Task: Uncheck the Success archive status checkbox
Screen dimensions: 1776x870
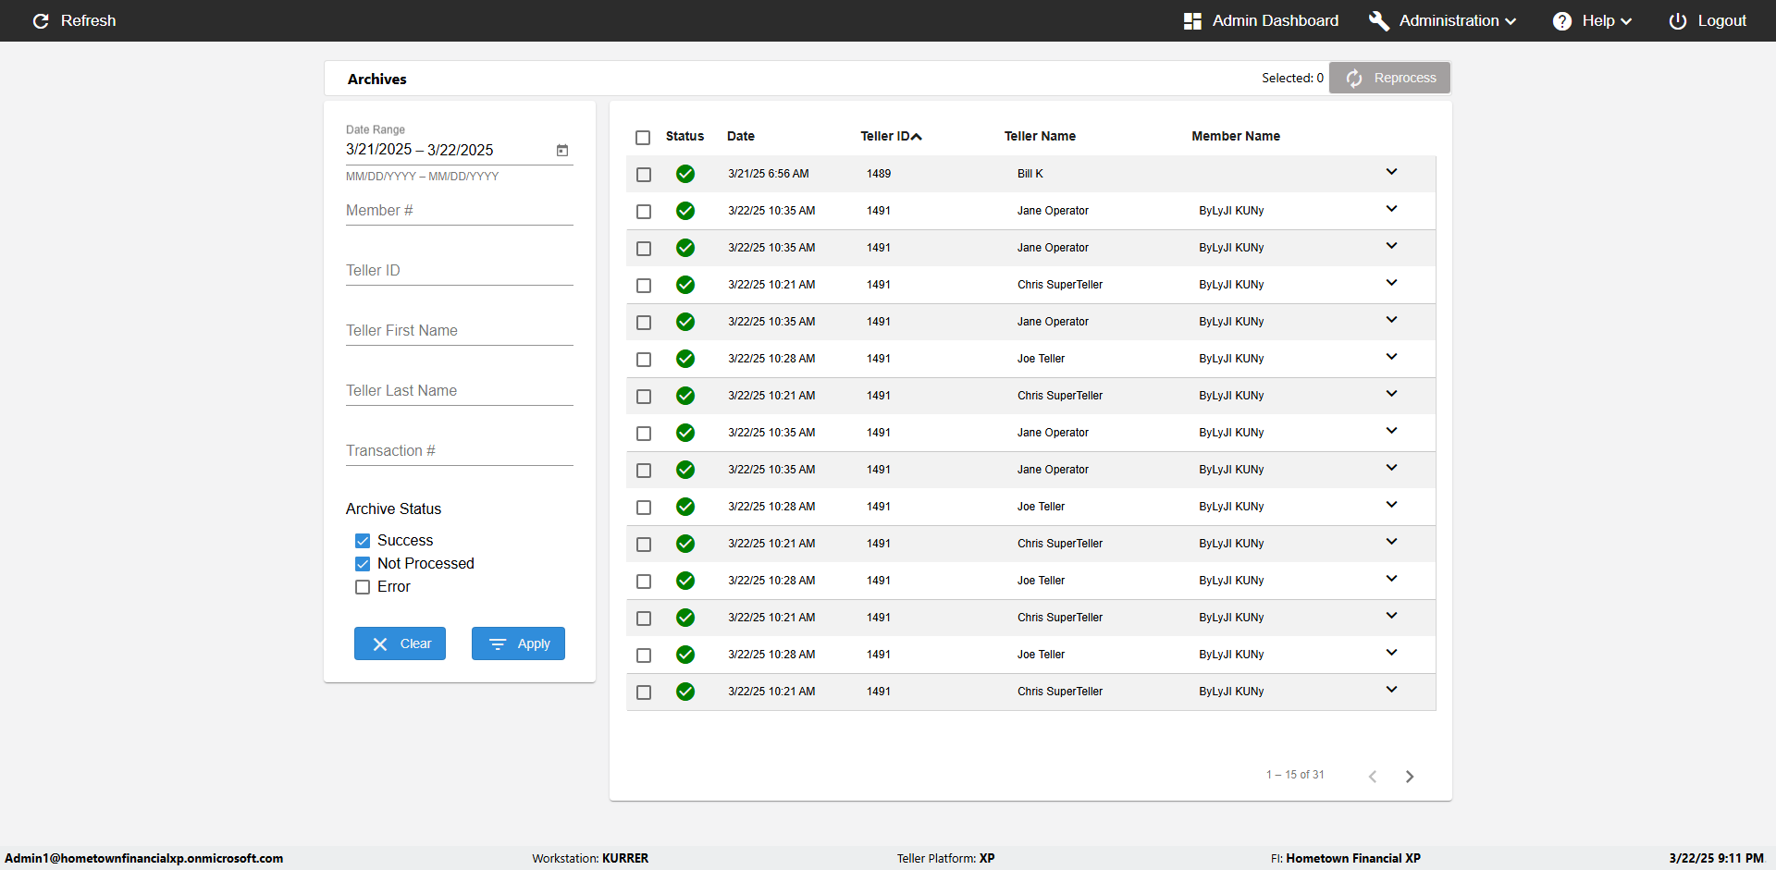Action: point(363,541)
